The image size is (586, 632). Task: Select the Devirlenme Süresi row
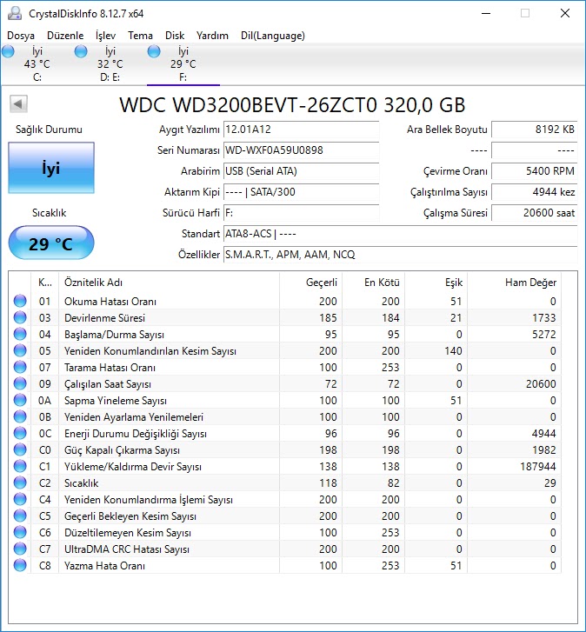click(285, 317)
